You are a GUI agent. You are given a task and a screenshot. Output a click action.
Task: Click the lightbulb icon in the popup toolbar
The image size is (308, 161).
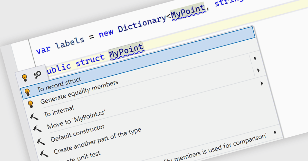pos(25,77)
